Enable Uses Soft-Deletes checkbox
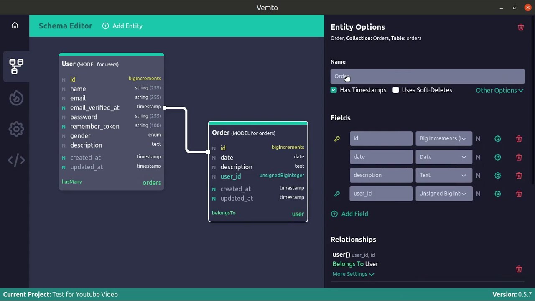535x301 pixels. [x=396, y=90]
